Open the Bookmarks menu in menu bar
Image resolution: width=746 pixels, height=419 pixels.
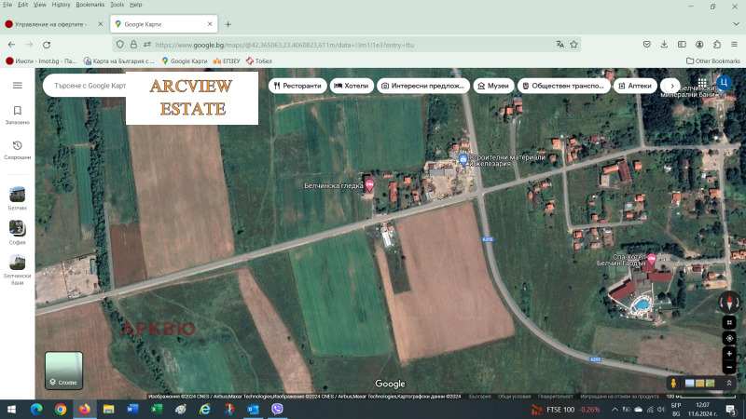point(90,5)
